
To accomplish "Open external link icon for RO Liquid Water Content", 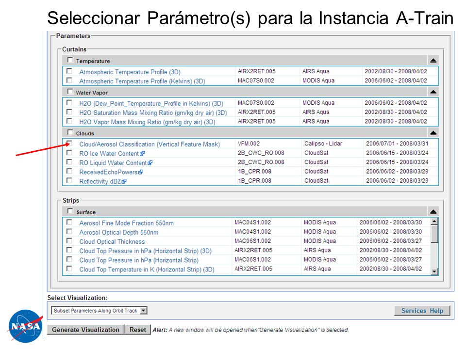I will coord(150,163).
